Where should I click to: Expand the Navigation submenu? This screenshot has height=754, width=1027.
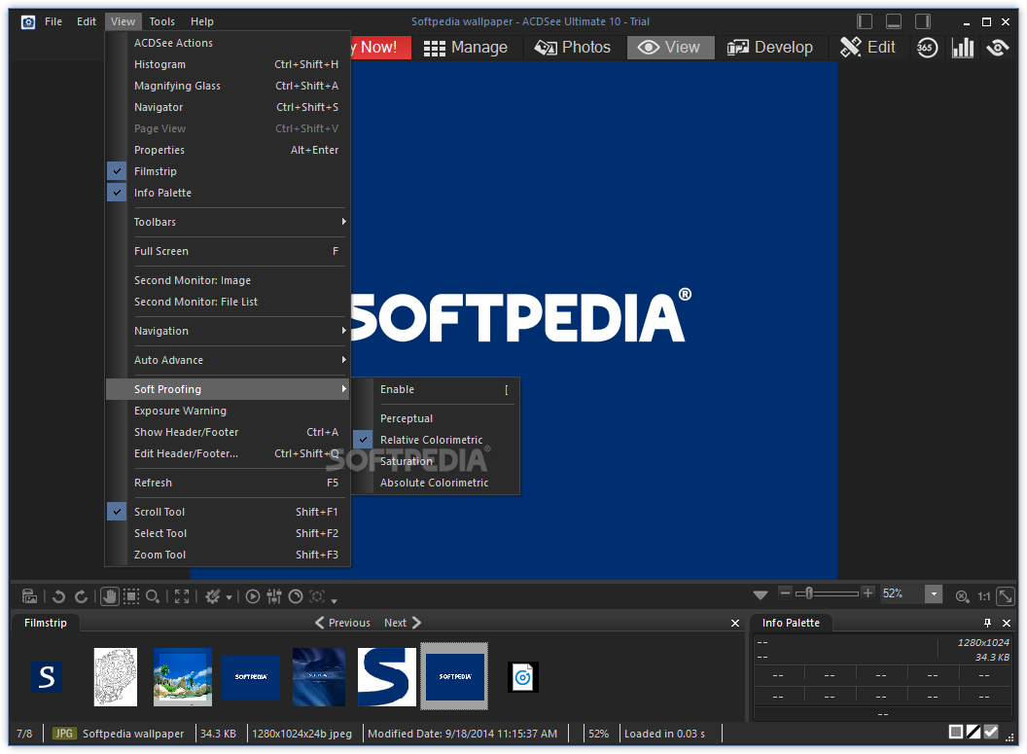228,332
